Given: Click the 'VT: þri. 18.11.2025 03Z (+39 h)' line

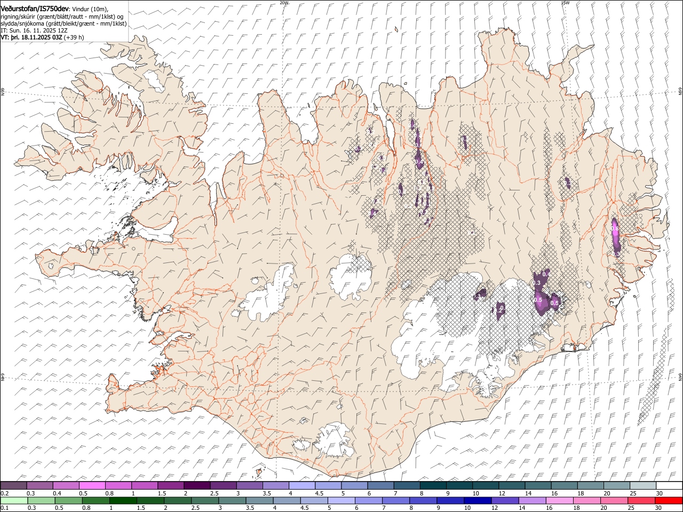Looking at the screenshot, I should [42, 38].
